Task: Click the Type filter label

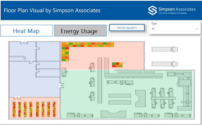Action: [x=154, y=24]
